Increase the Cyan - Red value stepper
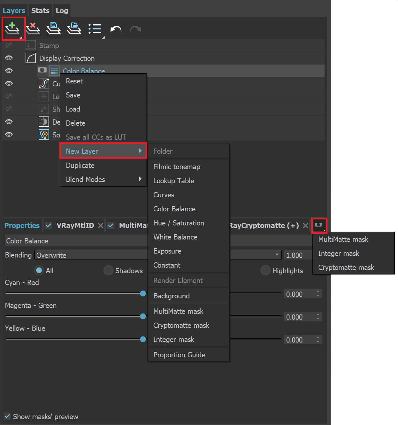 point(318,292)
